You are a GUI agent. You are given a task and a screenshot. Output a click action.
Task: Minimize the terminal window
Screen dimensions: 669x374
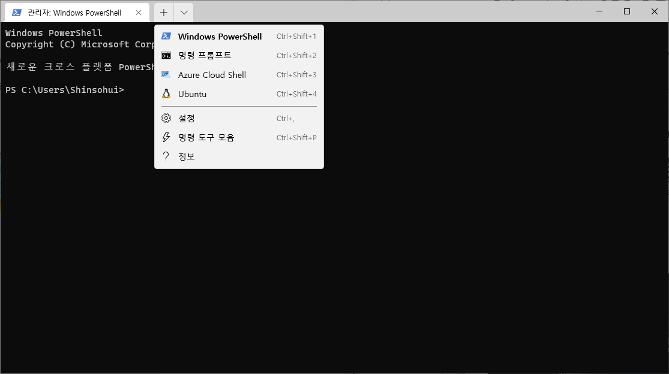point(599,11)
